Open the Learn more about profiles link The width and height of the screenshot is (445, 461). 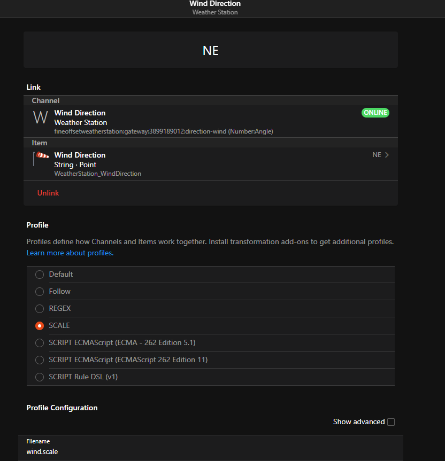tap(70, 253)
